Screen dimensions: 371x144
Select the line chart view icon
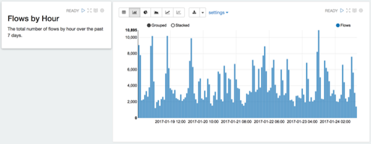tap(168, 12)
